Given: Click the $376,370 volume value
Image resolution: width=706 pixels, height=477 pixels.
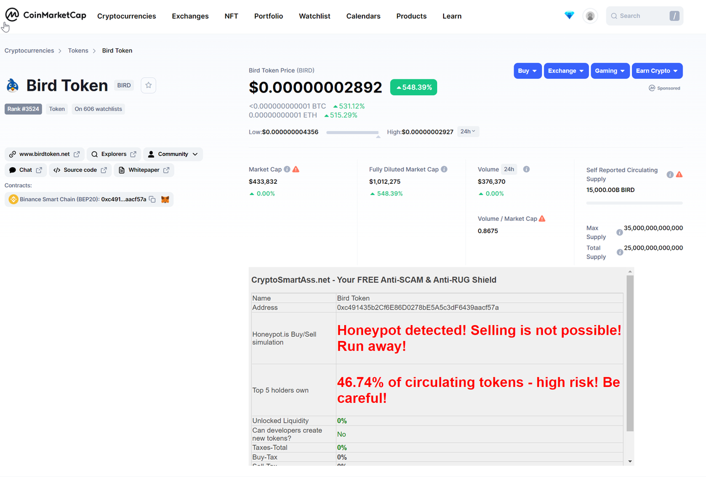Looking at the screenshot, I should pos(491,181).
